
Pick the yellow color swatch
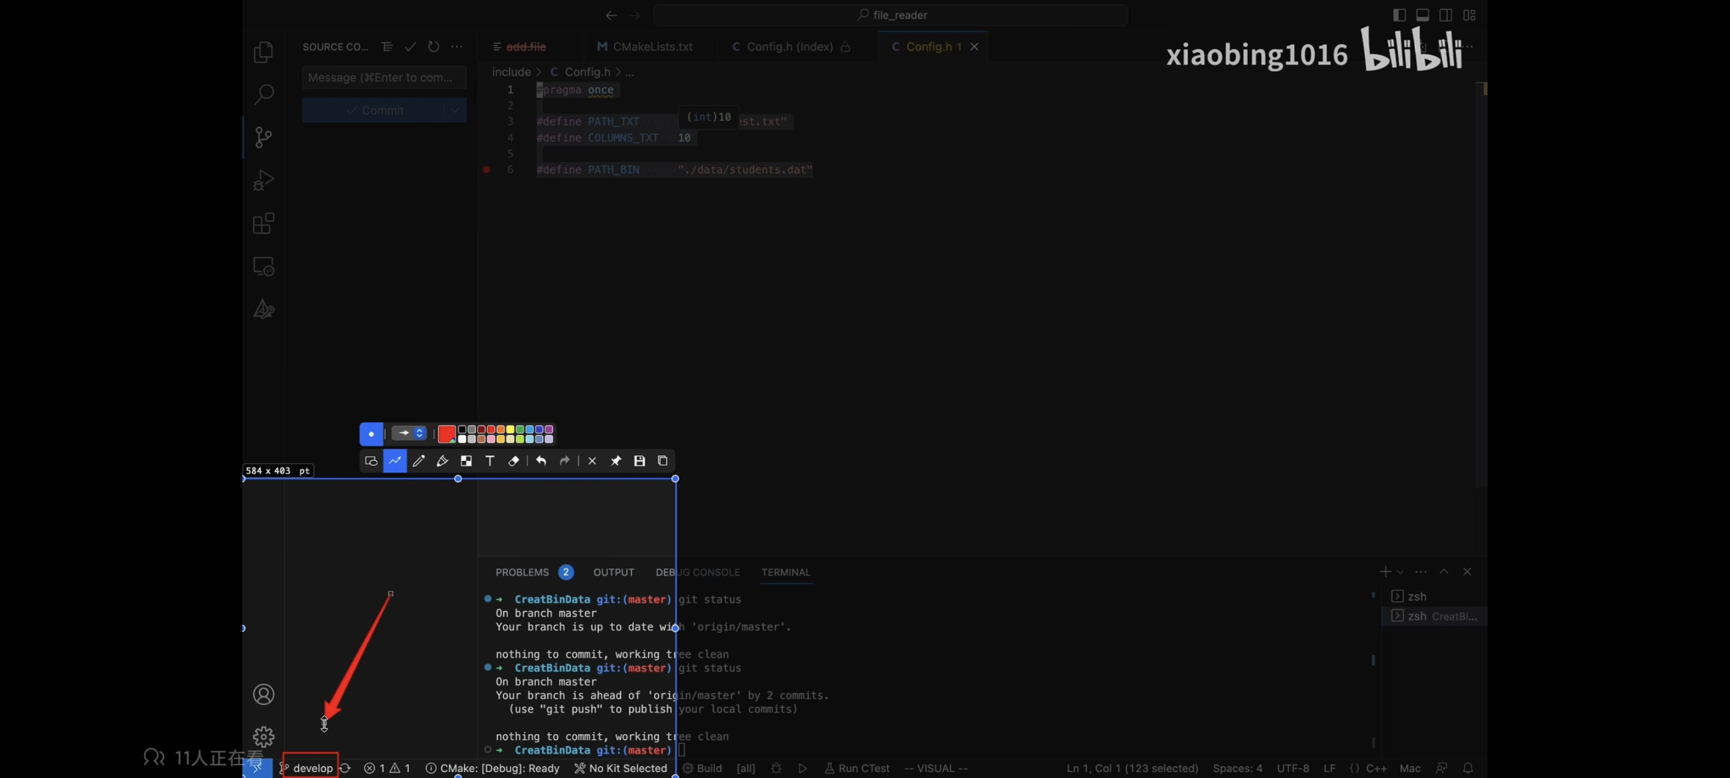(x=510, y=430)
